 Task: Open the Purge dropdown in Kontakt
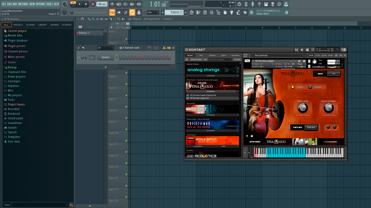pos(301,64)
